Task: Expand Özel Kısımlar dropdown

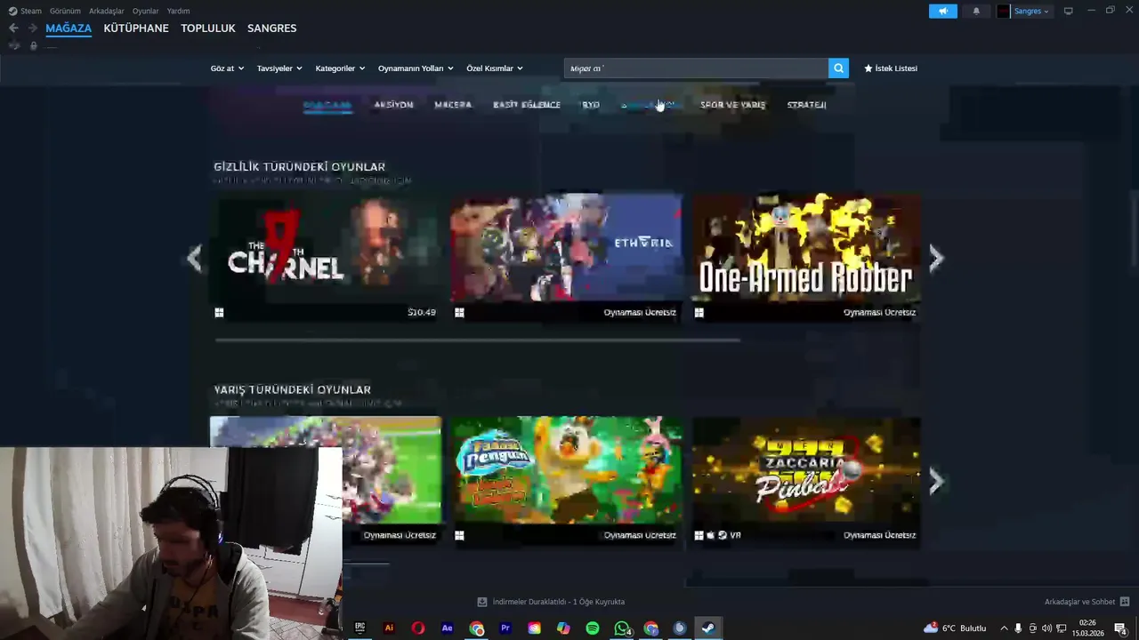Action: [x=495, y=68]
